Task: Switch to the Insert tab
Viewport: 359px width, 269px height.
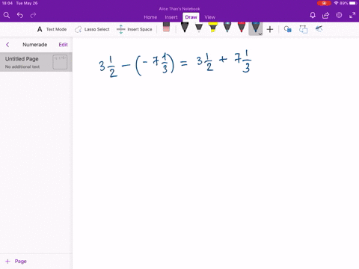Action: point(171,17)
